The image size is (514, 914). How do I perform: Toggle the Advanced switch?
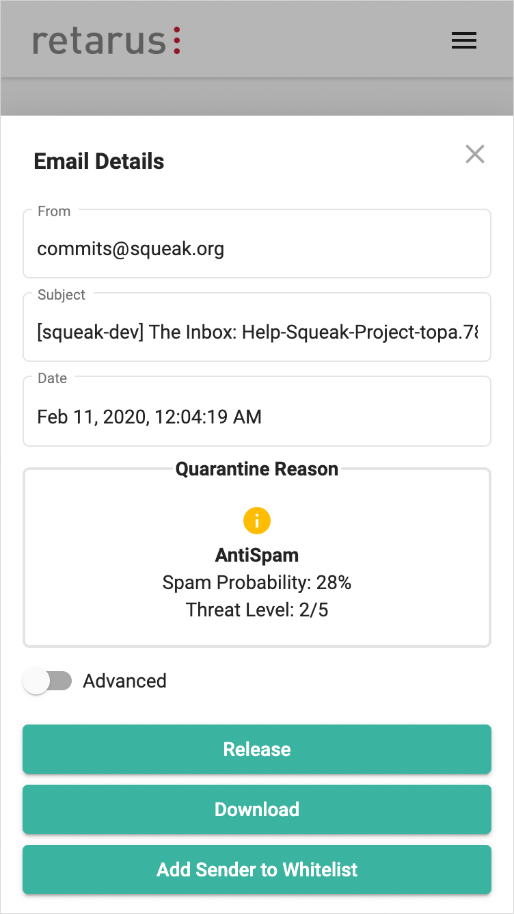click(x=47, y=681)
